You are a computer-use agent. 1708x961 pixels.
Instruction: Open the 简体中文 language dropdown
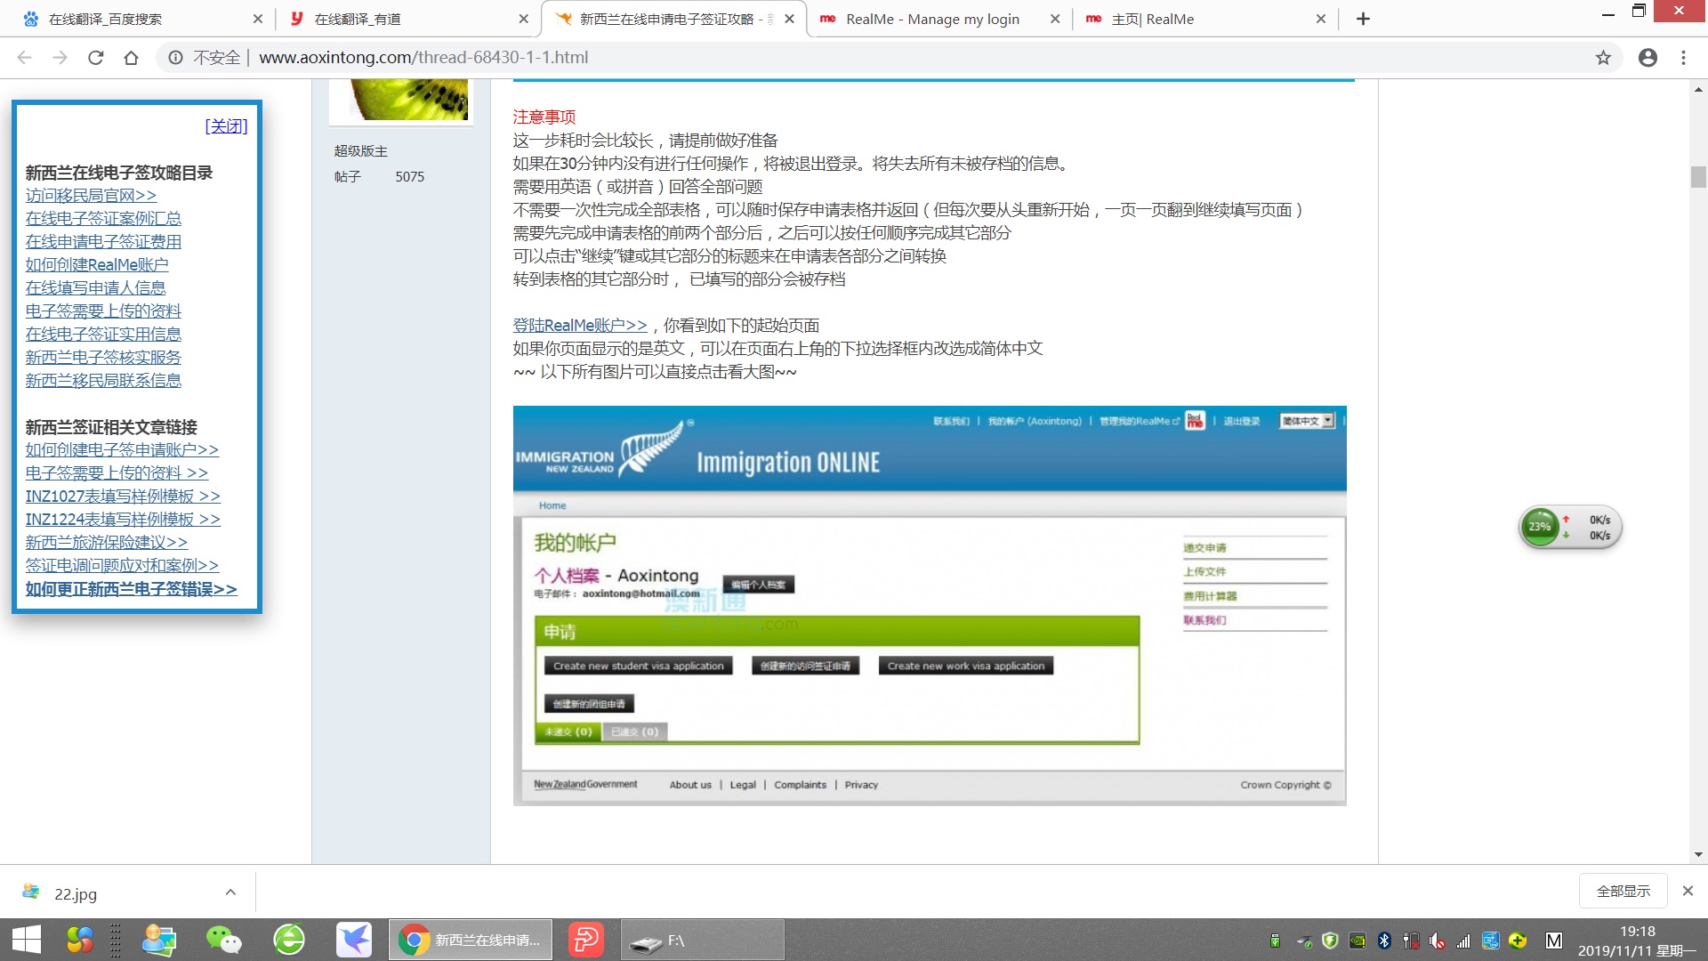pos(1307,421)
